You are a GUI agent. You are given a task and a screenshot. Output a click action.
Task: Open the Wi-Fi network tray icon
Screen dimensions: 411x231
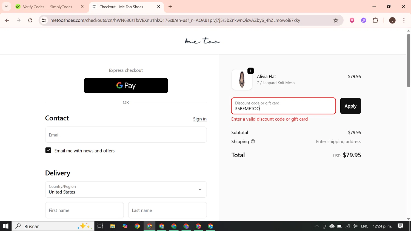[348, 226]
